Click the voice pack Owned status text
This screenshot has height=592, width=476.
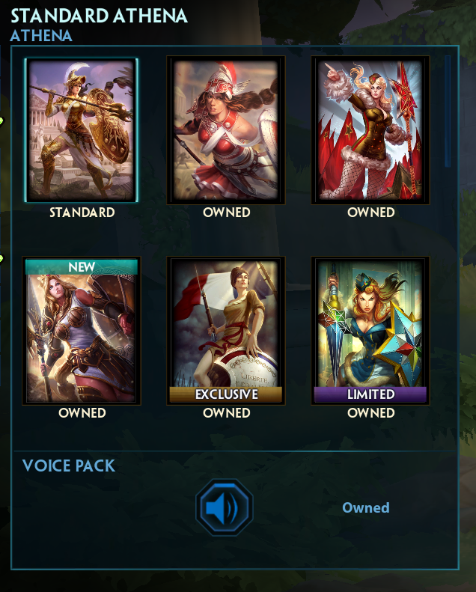[366, 508]
